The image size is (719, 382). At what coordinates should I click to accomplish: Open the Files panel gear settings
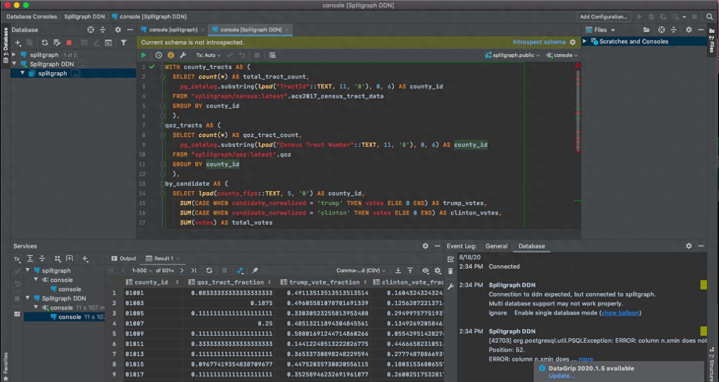[x=689, y=30]
